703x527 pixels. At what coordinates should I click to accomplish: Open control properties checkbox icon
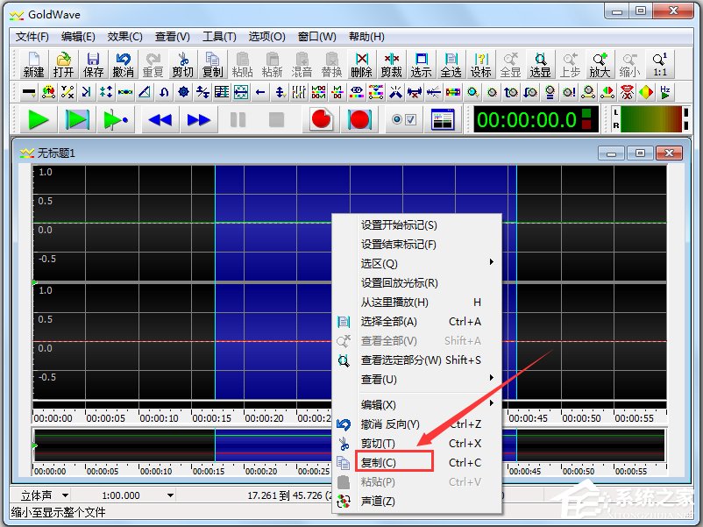click(x=403, y=120)
